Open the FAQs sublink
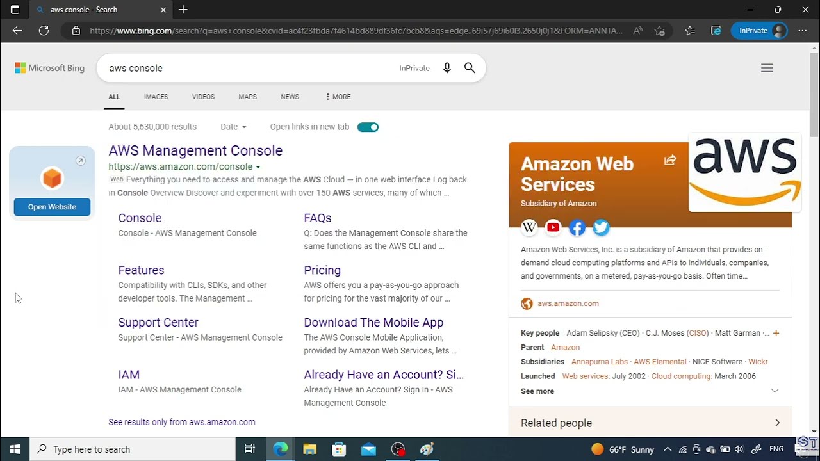820x461 pixels. [x=318, y=218]
